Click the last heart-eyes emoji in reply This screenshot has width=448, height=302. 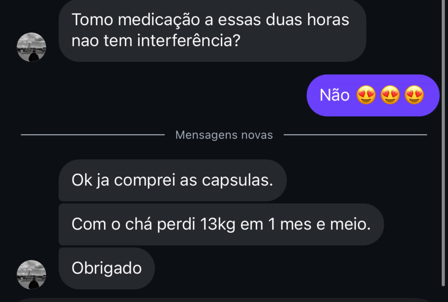tap(414, 96)
